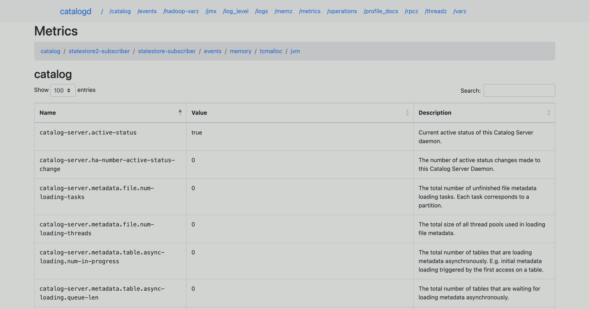Jump to events metrics group breadcrumb
Image resolution: width=589 pixels, height=309 pixels.
click(213, 51)
